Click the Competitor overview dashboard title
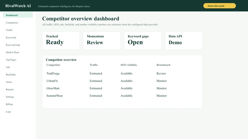This screenshot has height=139, width=248. (81, 19)
